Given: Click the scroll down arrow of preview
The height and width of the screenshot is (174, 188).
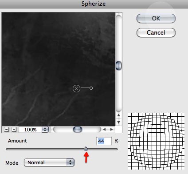Looking at the screenshot, I should (x=119, y=123).
